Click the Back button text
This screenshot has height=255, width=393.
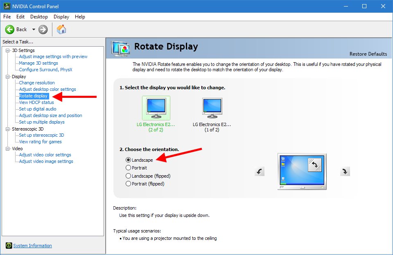coord(21,29)
